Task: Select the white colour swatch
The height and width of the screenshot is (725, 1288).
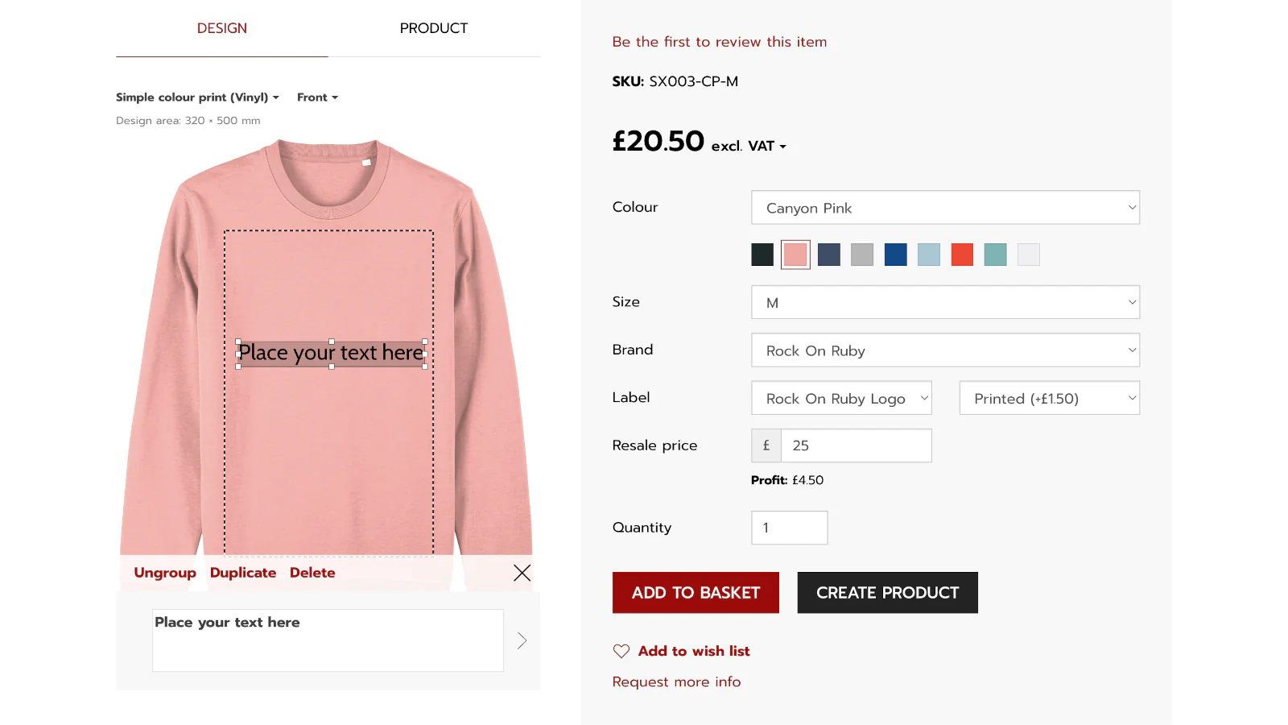Action: pos(1029,255)
